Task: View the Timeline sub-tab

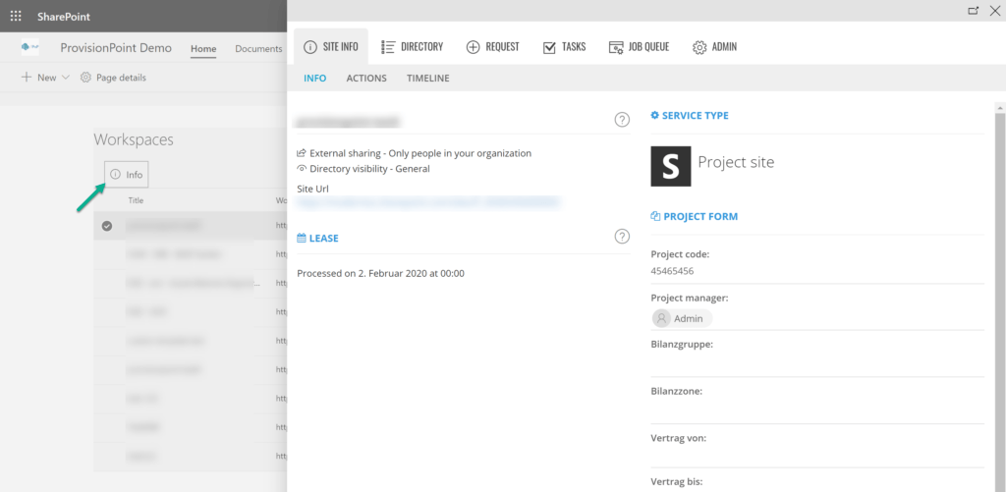Action: click(x=428, y=79)
